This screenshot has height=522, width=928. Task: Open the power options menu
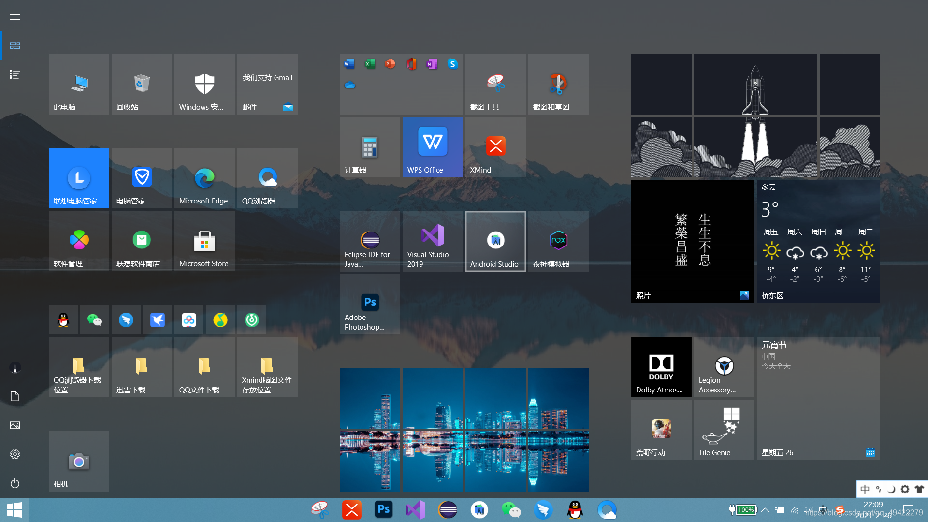pyautogui.click(x=15, y=483)
